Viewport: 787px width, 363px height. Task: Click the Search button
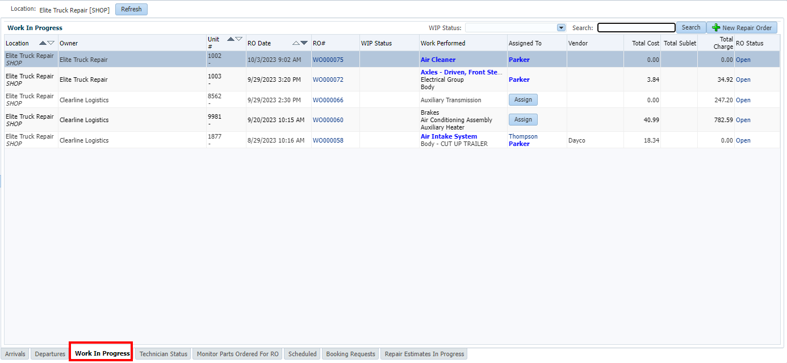[x=691, y=27]
